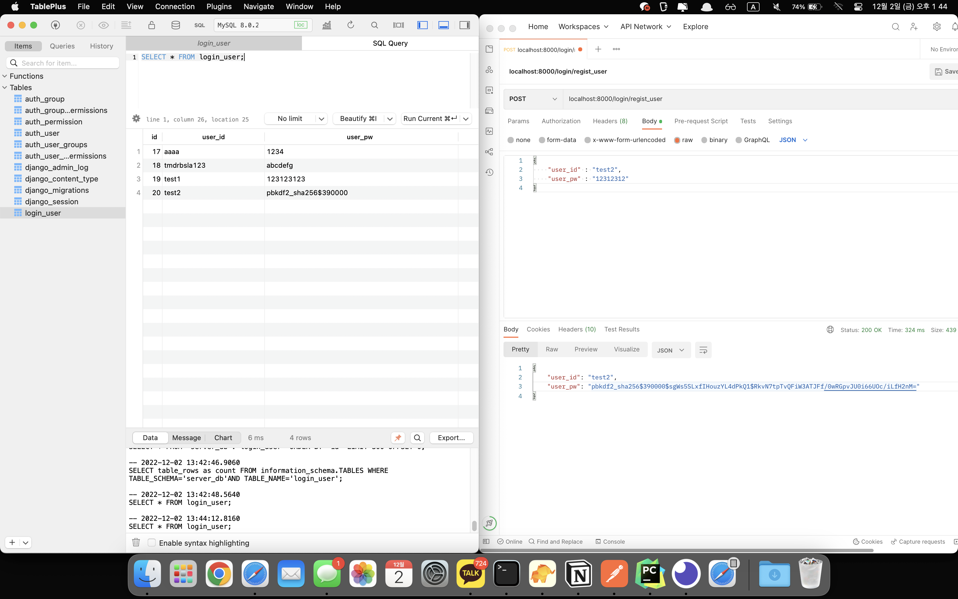Add a new Postman request tab

click(x=598, y=49)
